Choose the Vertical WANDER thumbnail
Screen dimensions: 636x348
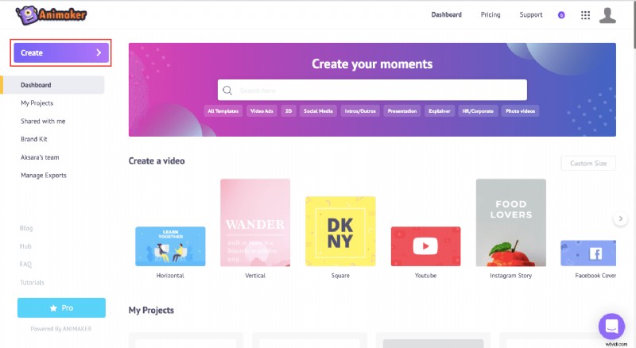click(x=255, y=222)
